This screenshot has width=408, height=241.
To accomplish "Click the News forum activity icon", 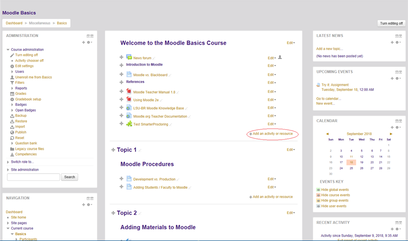I will click(x=129, y=58).
